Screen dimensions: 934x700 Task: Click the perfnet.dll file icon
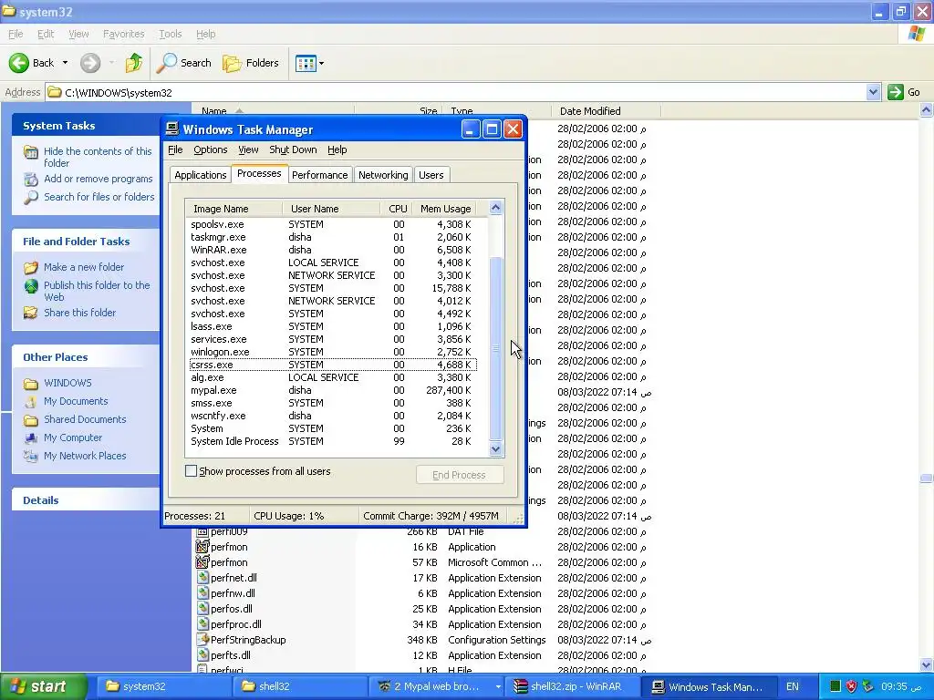[202, 577]
